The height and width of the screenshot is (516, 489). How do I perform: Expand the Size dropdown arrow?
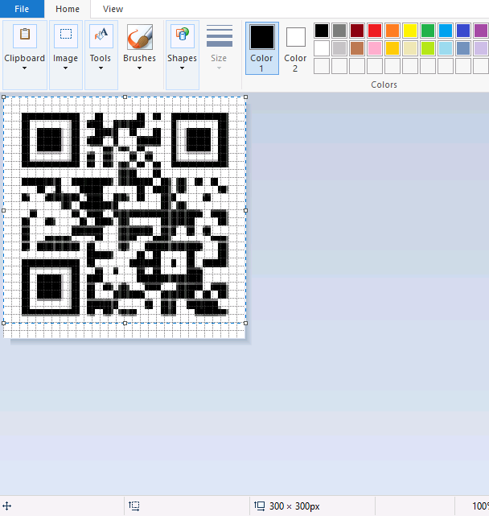coord(219,68)
